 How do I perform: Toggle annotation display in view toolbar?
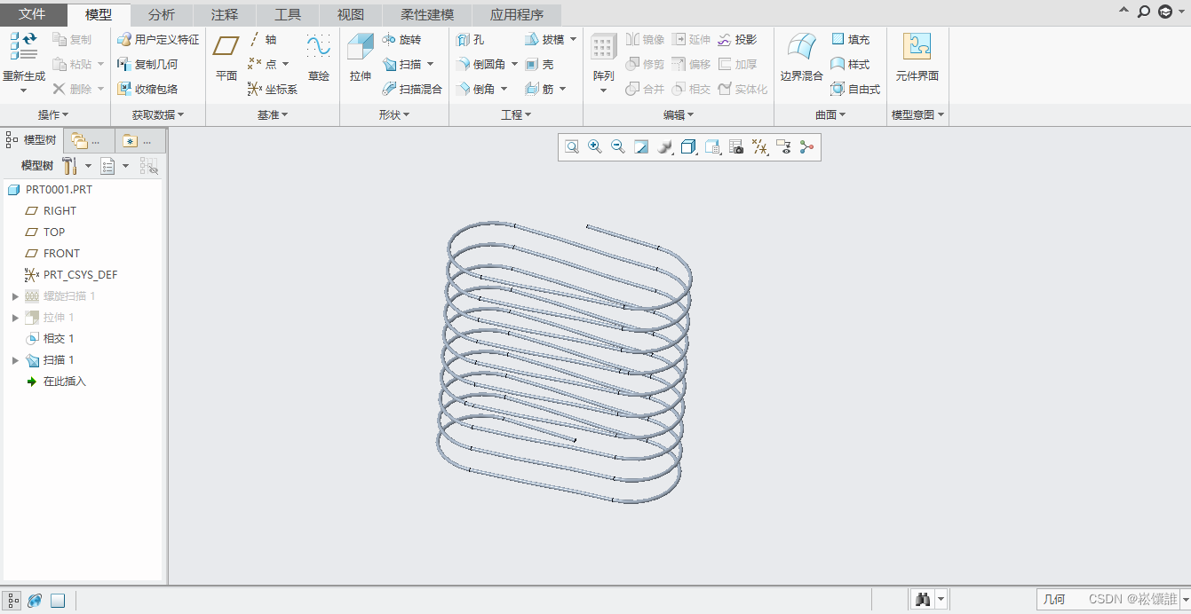[x=783, y=147]
